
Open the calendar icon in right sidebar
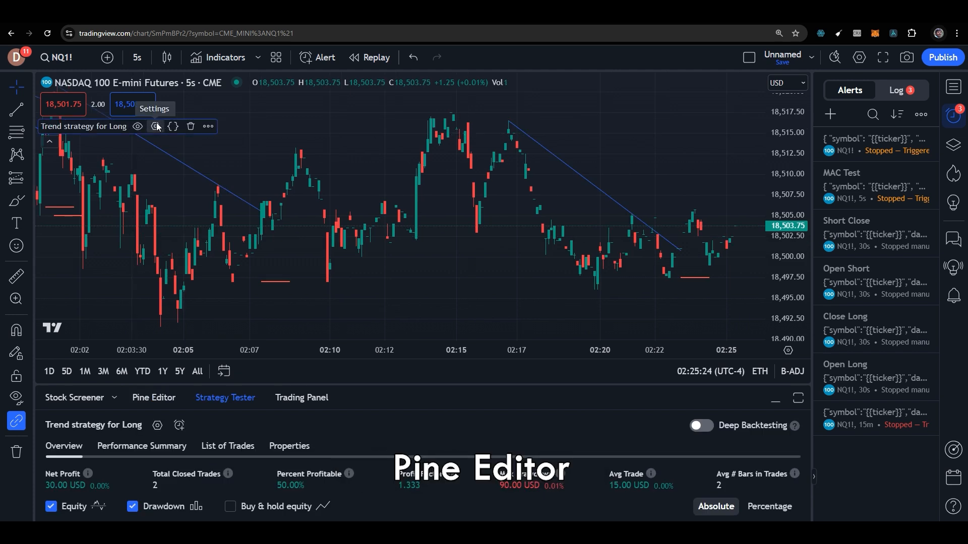[x=953, y=478]
